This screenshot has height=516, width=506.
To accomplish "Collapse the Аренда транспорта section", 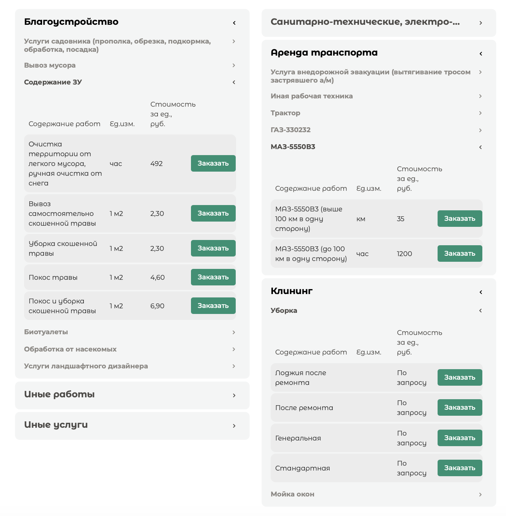I will click(480, 54).
